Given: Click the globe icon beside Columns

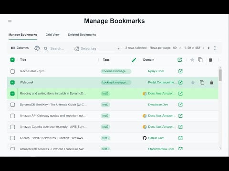Looking at the screenshot, I should pyautogui.click(x=37, y=48).
